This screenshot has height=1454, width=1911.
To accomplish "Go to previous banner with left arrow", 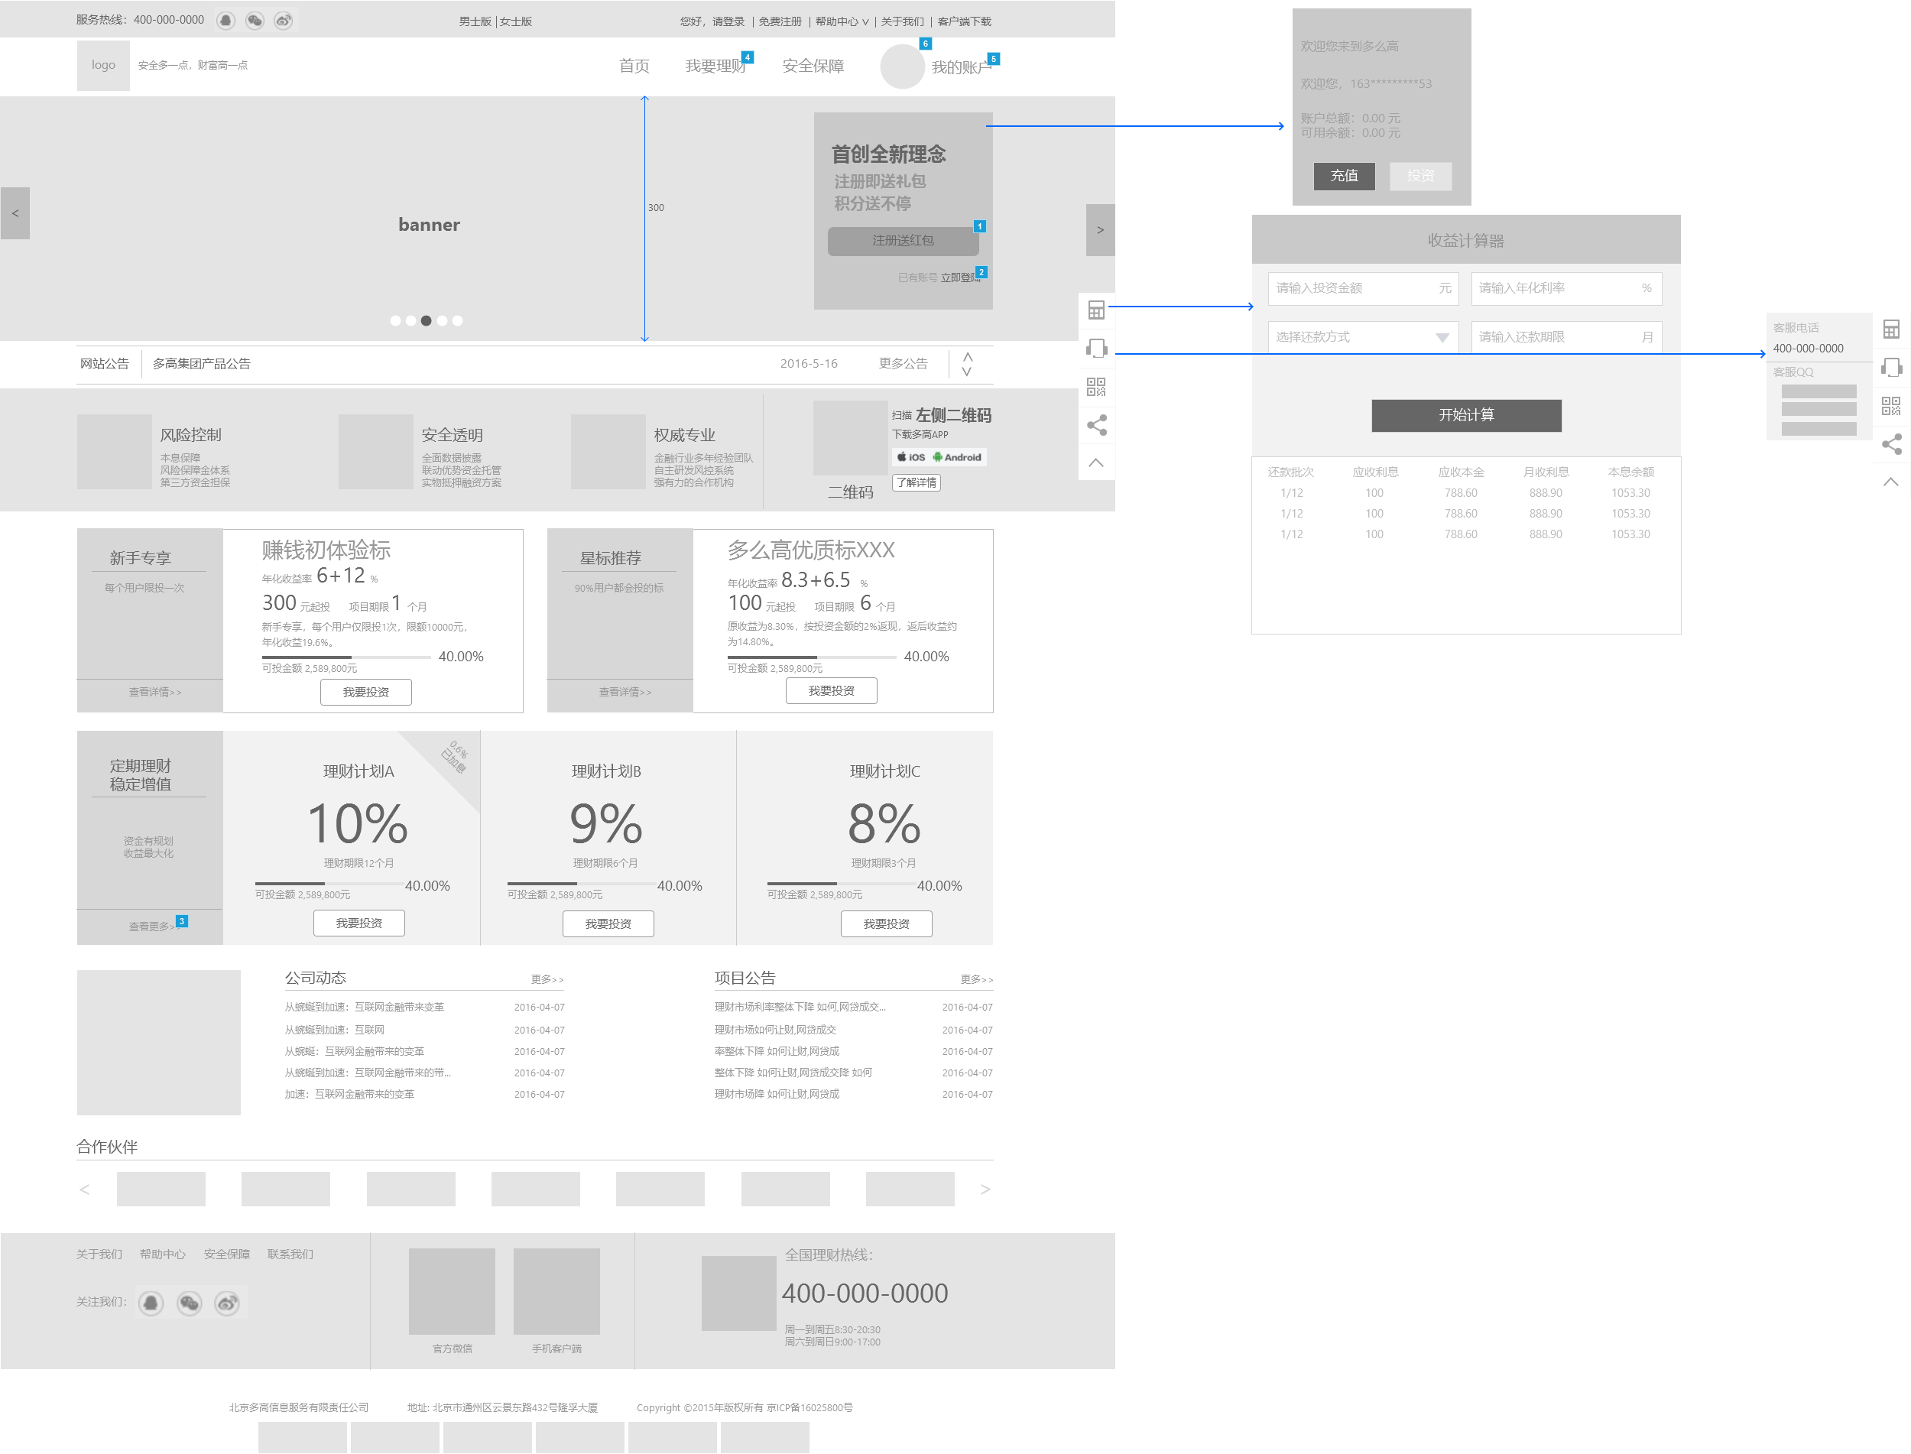I will point(15,213).
